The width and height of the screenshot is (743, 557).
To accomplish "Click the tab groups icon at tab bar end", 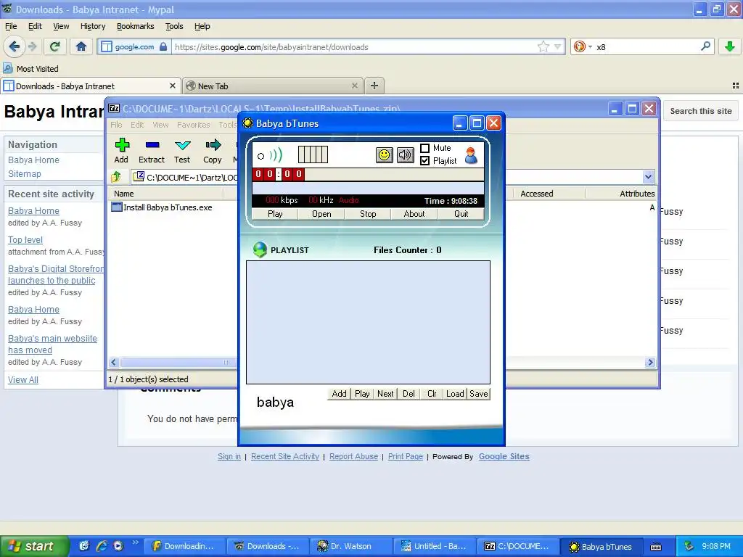I will point(736,86).
